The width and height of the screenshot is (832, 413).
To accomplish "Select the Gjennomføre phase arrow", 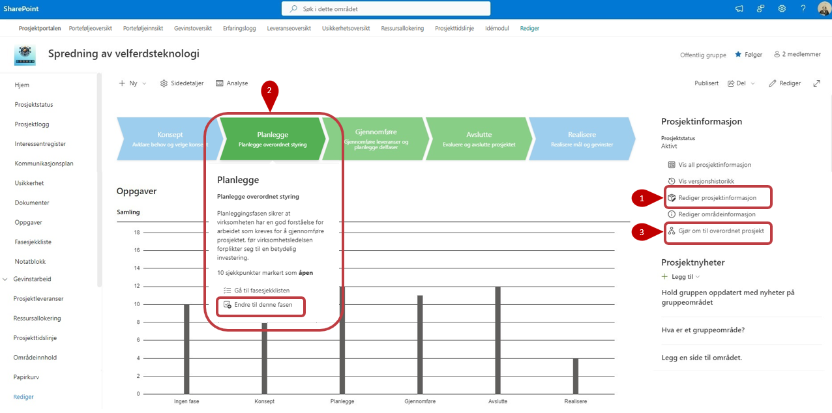I will click(376, 138).
